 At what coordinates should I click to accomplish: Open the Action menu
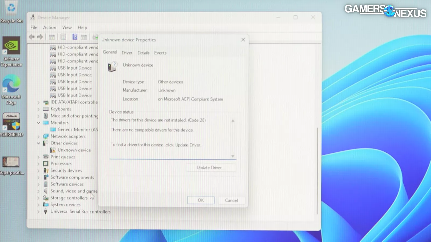click(50, 27)
